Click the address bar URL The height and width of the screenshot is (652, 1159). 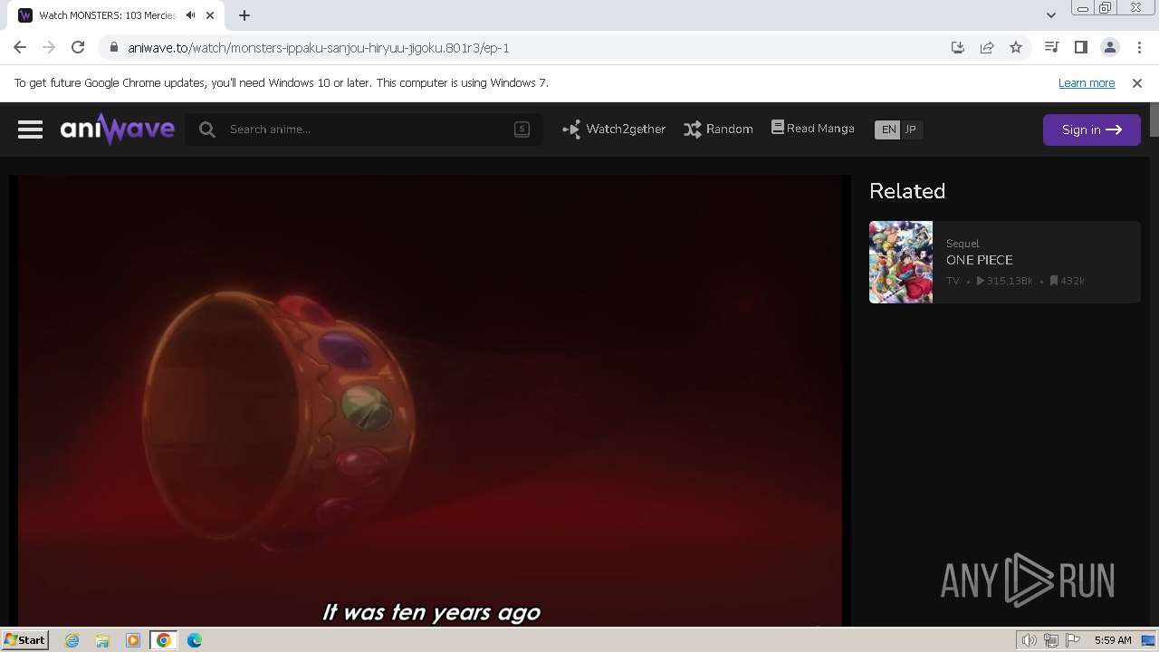[x=319, y=48]
